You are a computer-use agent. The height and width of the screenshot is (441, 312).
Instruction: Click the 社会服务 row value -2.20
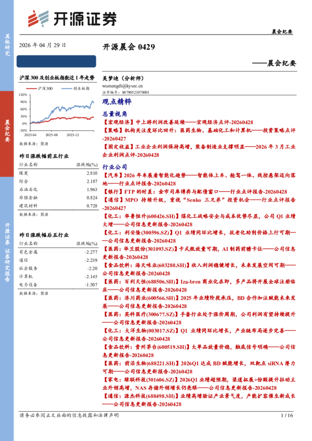coord(92,268)
